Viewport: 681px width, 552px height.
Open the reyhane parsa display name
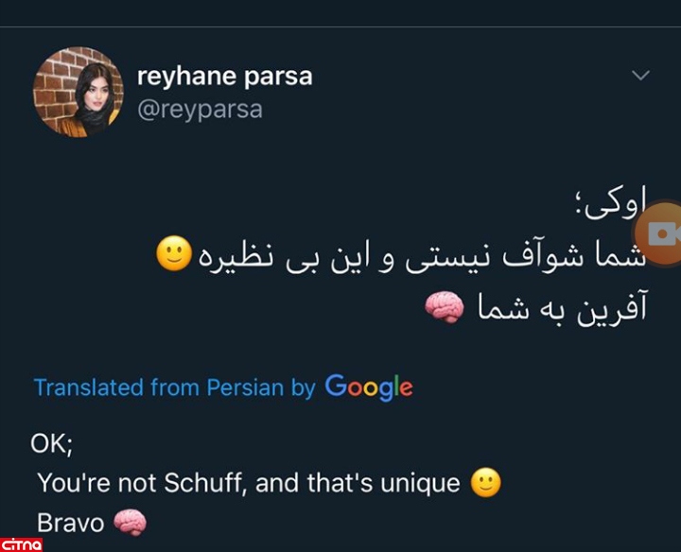click(x=224, y=76)
